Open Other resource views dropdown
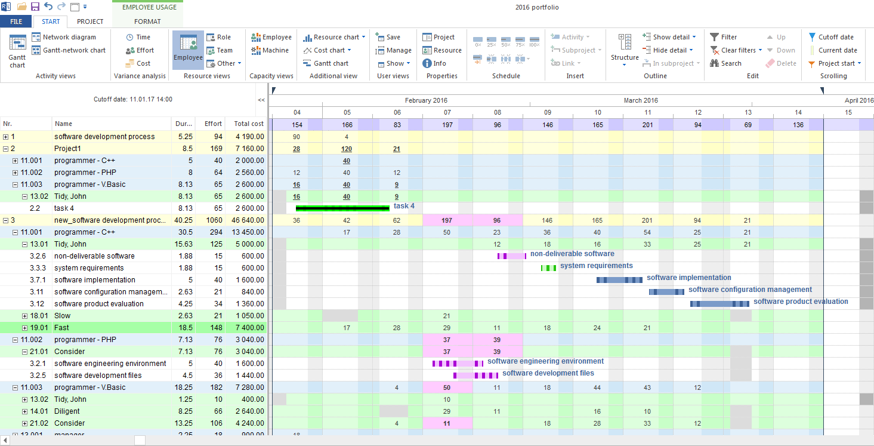Image resolution: width=874 pixels, height=446 pixels. pyautogui.click(x=224, y=63)
